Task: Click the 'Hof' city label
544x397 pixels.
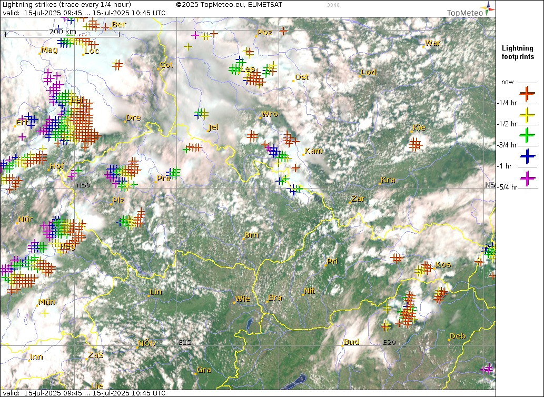Action: click(x=57, y=166)
